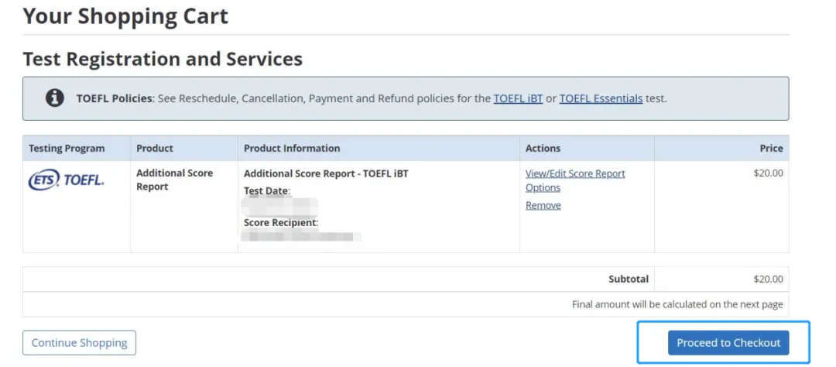The height and width of the screenshot is (367, 836).
Task: Click the bold TOEFL Policies text
Action: tap(115, 98)
